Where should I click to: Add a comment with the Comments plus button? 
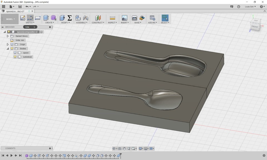click(50, 148)
